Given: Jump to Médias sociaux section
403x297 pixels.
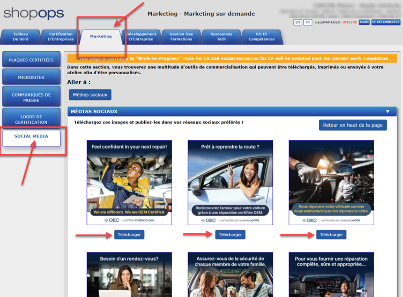Looking at the screenshot, I should point(90,95).
